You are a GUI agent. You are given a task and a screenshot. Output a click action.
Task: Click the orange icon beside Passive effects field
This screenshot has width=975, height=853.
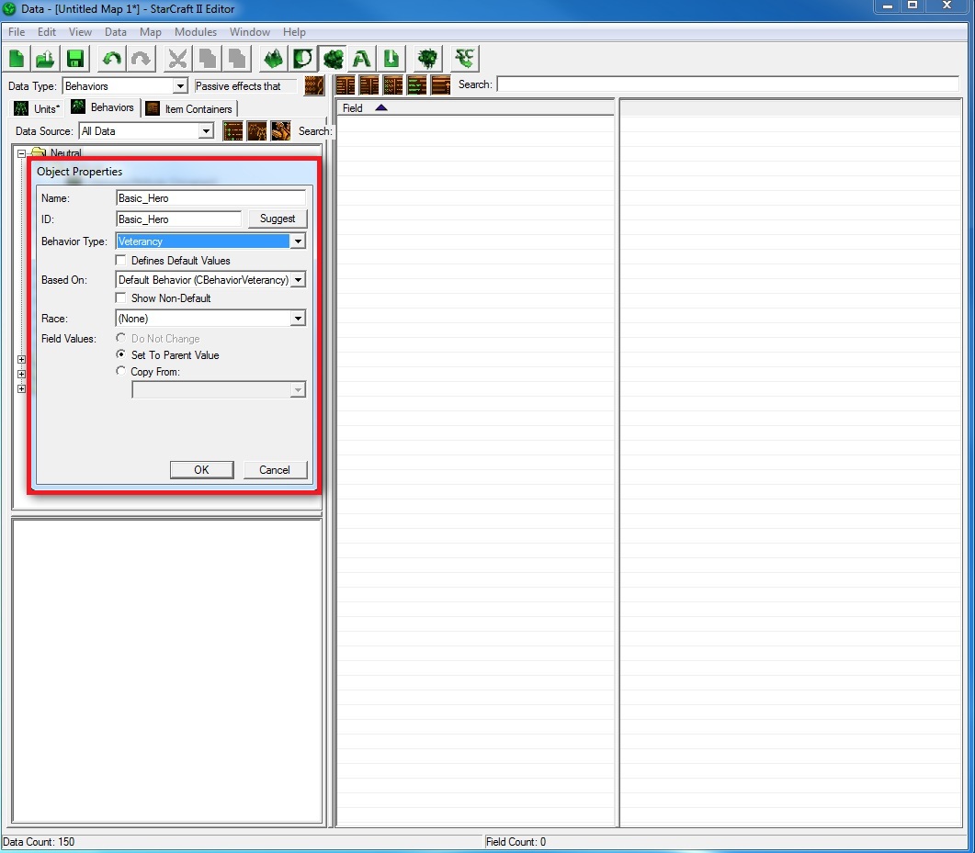314,85
